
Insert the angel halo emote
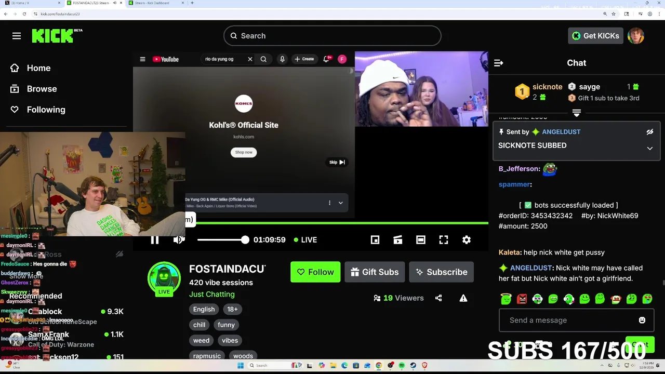[506, 299]
